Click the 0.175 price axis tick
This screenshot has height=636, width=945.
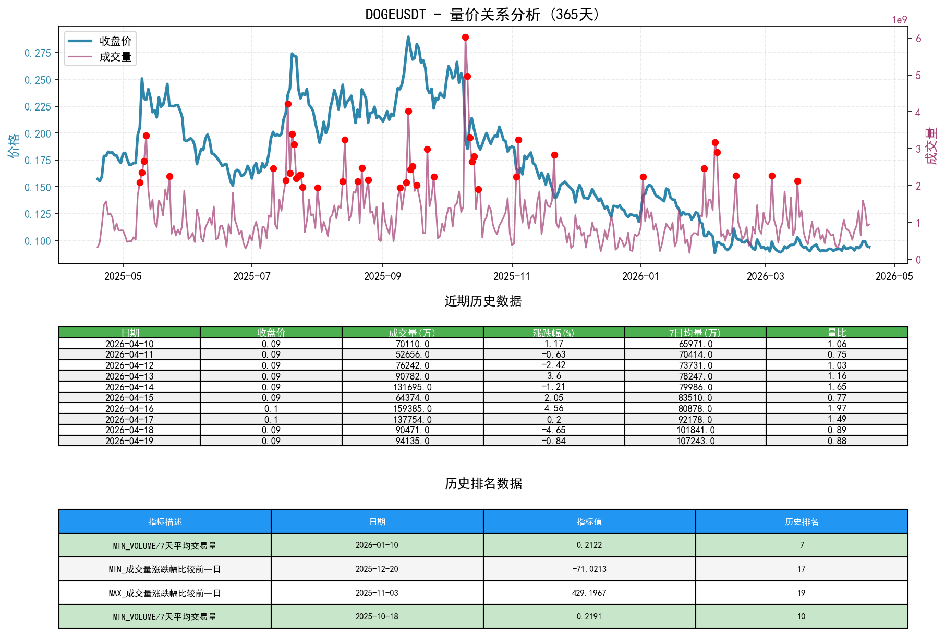click(x=38, y=160)
